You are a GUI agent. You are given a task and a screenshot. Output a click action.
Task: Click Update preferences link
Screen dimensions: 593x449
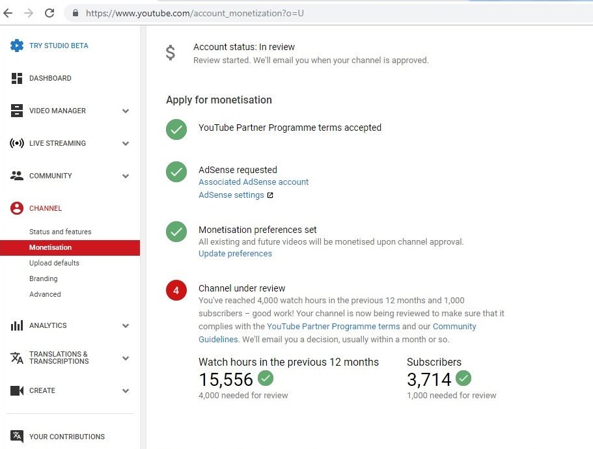[x=235, y=254]
